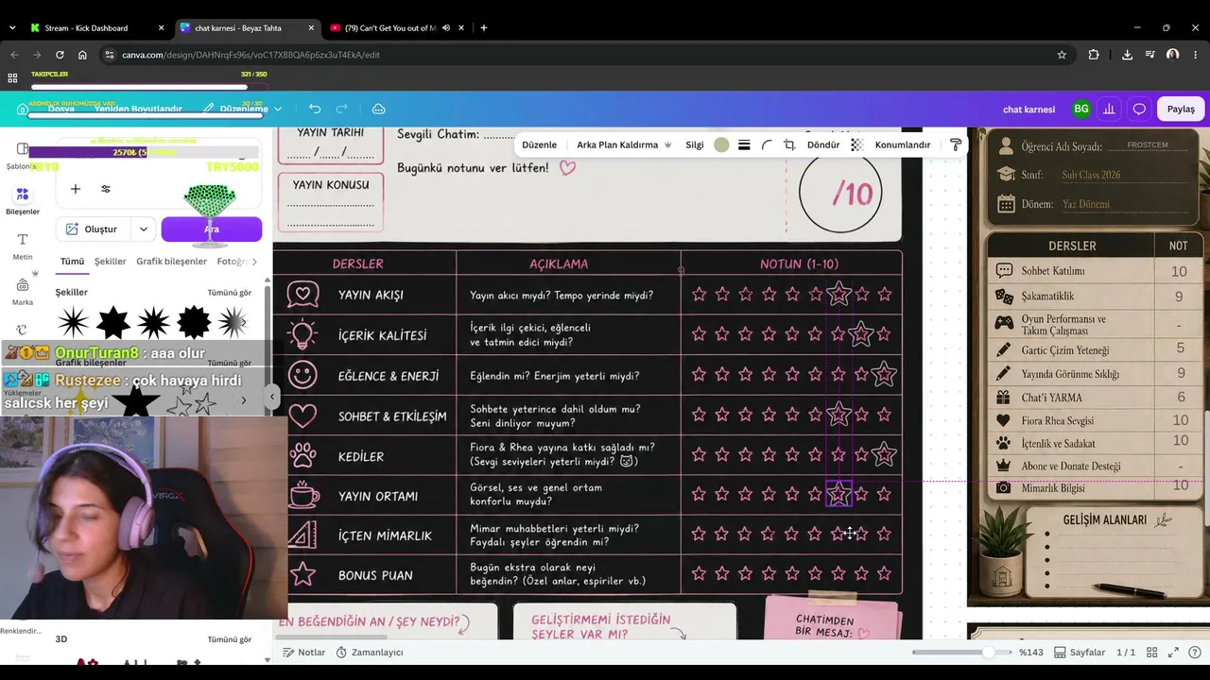This screenshot has width=1210, height=680.
Task: Select the paw icon beside KEDİLER
Action: [302, 456]
